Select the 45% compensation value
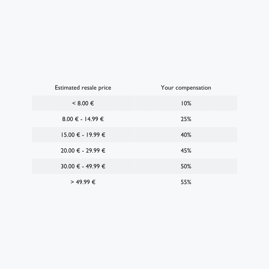The height and width of the screenshot is (269, 269). tap(186, 151)
